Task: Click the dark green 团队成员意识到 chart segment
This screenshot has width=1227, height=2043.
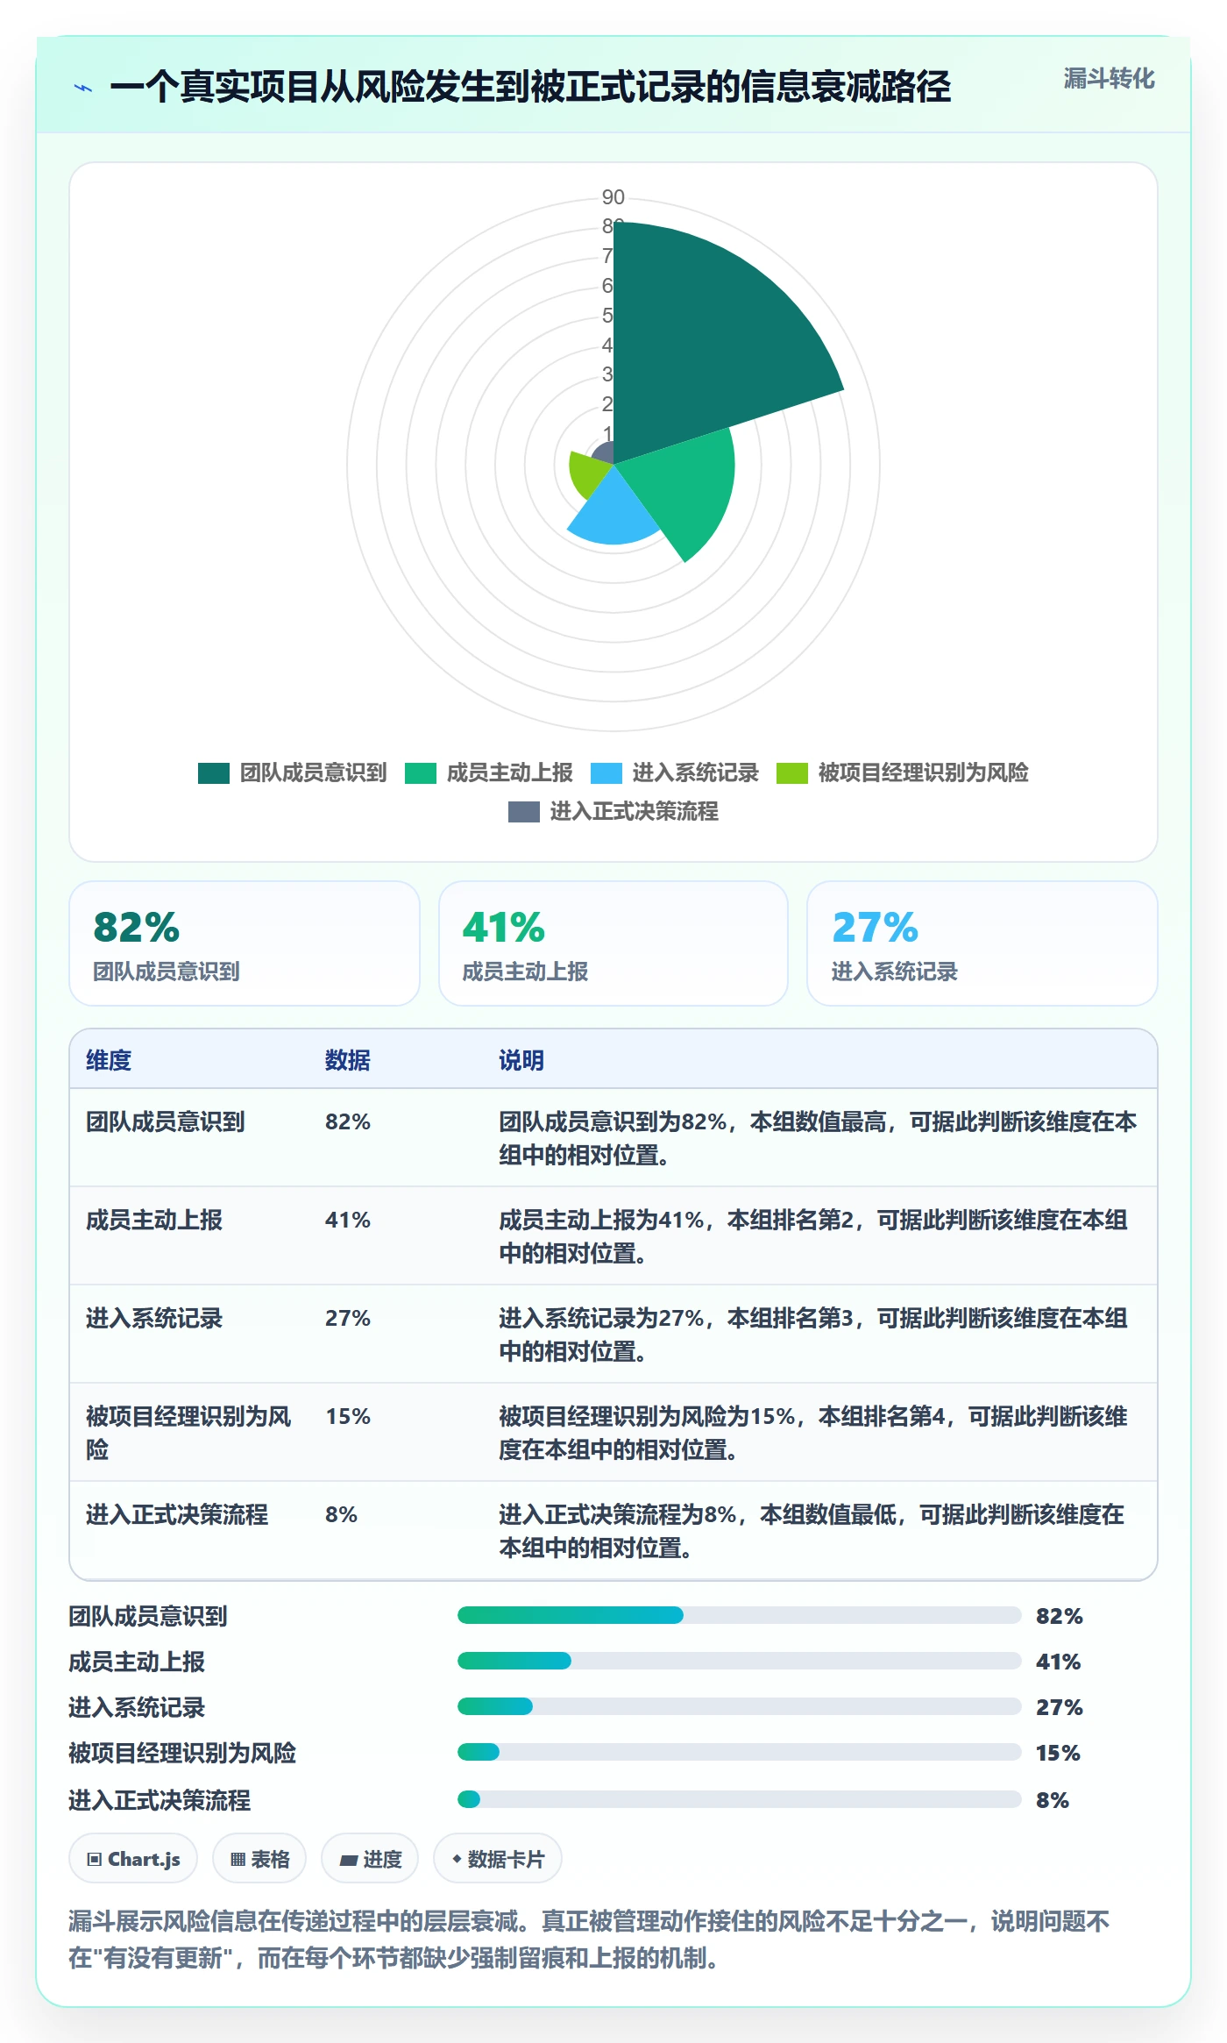Action: (x=701, y=342)
